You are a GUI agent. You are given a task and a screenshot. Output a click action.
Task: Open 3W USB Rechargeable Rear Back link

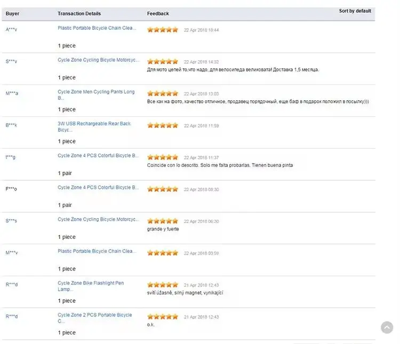[94, 126]
